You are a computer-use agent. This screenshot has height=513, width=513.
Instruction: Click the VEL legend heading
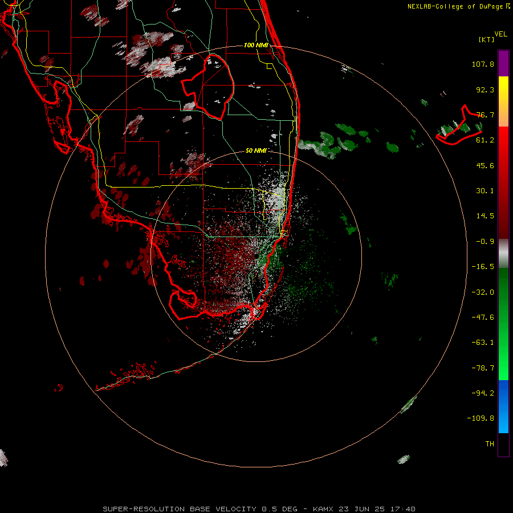tap(500, 34)
